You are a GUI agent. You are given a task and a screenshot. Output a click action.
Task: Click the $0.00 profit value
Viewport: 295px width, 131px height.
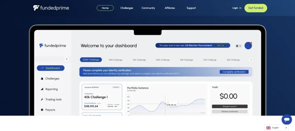[x=228, y=96]
